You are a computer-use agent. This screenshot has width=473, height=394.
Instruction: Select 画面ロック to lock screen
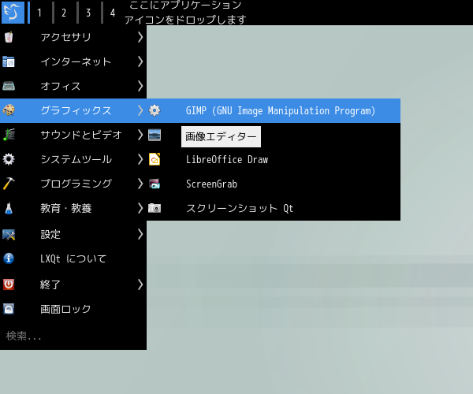pos(73,309)
